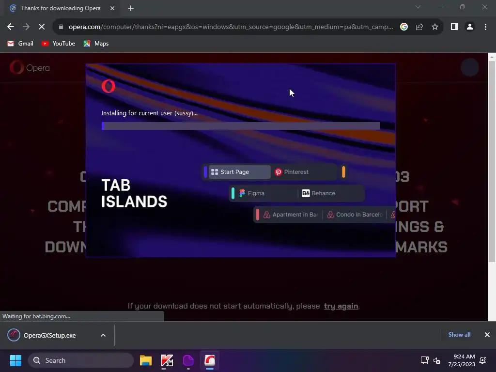Go back using the browser back arrow
Viewport: 496px width, 372px height.
point(11,27)
